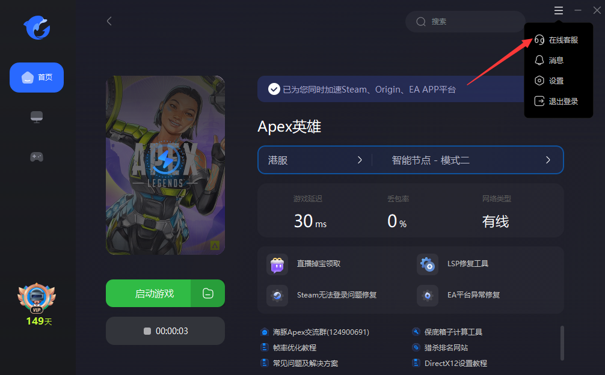Click the 0 % packet loss value
The height and width of the screenshot is (375, 605).
(x=397, y=221)
